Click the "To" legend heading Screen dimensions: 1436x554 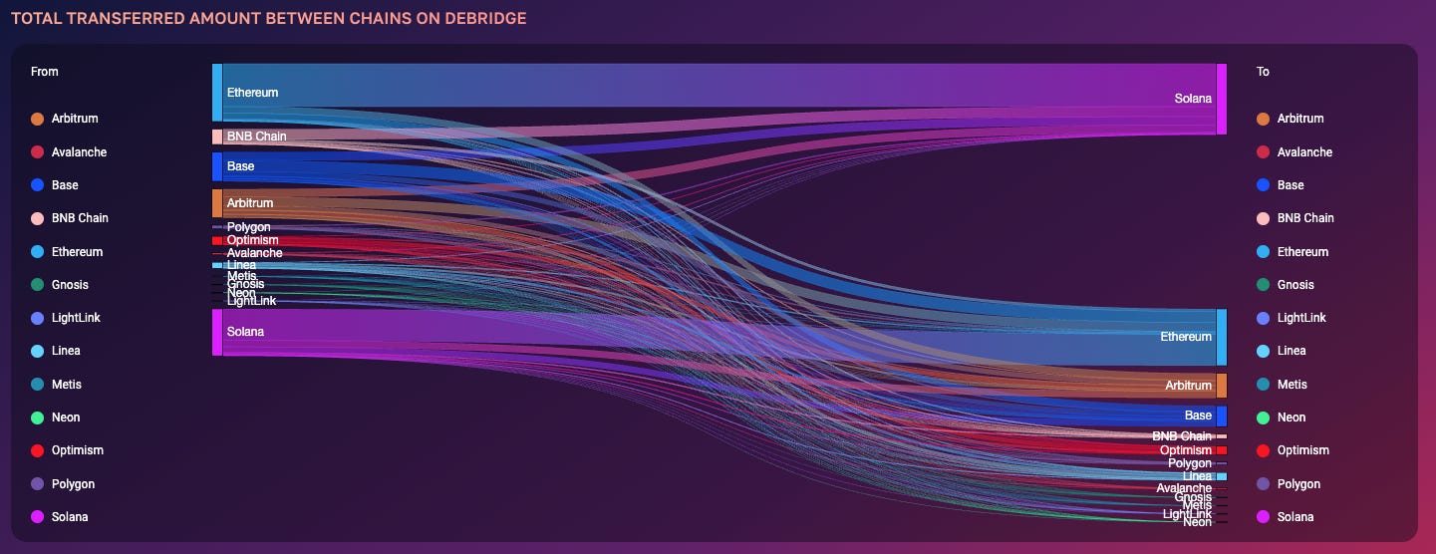pyautogui.click(x=1263, y=72)
